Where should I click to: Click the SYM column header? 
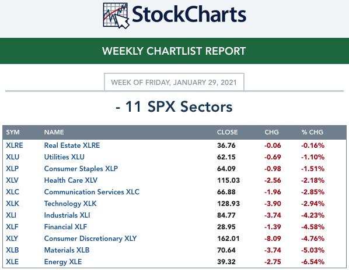(13, 132)
